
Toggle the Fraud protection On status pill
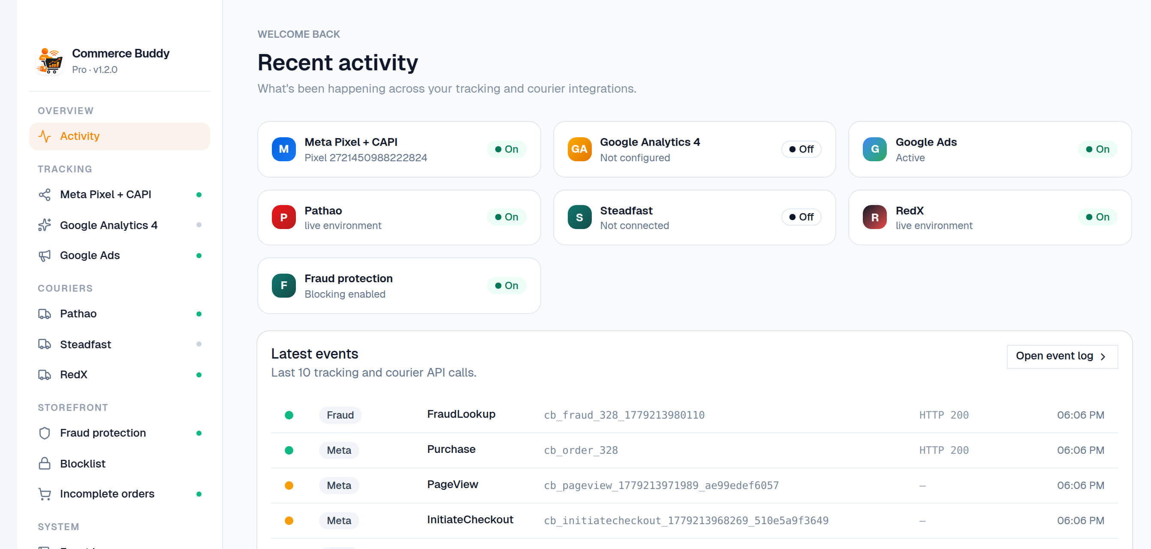pos(506,285)
